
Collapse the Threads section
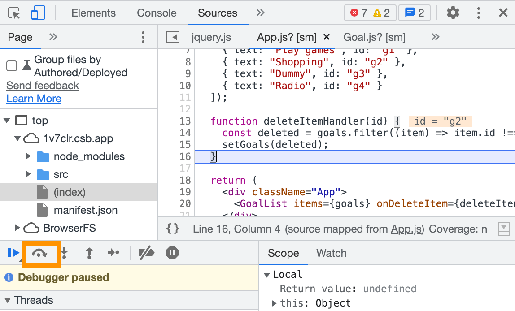[8, 301]
